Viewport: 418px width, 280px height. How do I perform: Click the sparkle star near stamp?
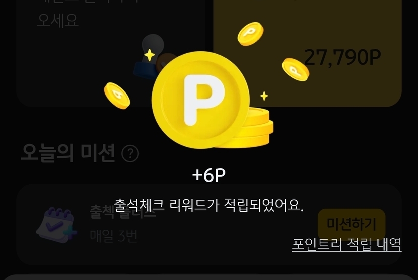[x=149, y=55]
